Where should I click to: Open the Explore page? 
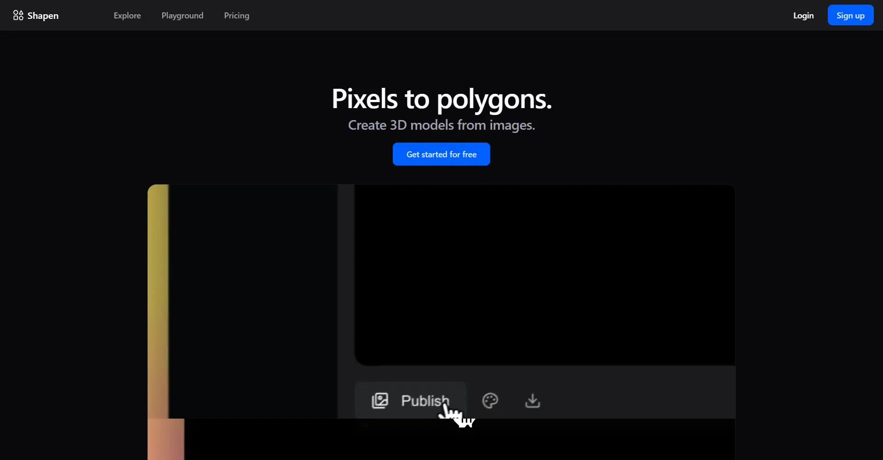pyautogui.click(x=127, y=16)
